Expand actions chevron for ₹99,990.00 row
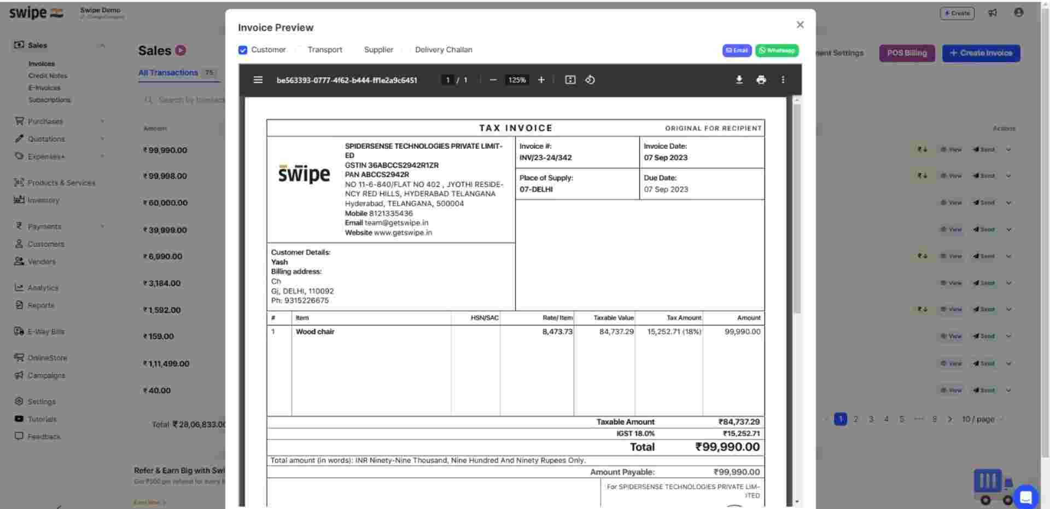Screen dimensions: 1050x509 [1008, 149]
